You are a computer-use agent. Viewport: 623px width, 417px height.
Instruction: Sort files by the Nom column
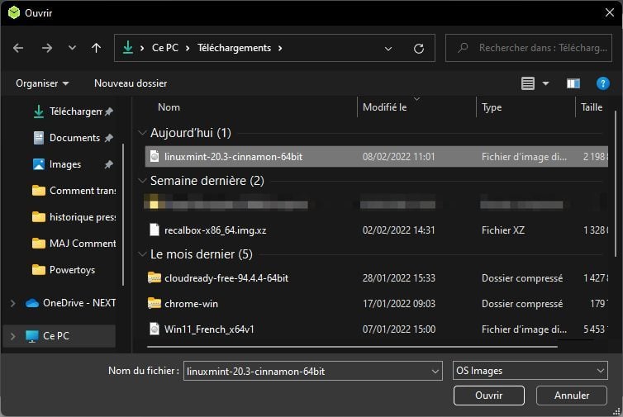tap(169, 107)
